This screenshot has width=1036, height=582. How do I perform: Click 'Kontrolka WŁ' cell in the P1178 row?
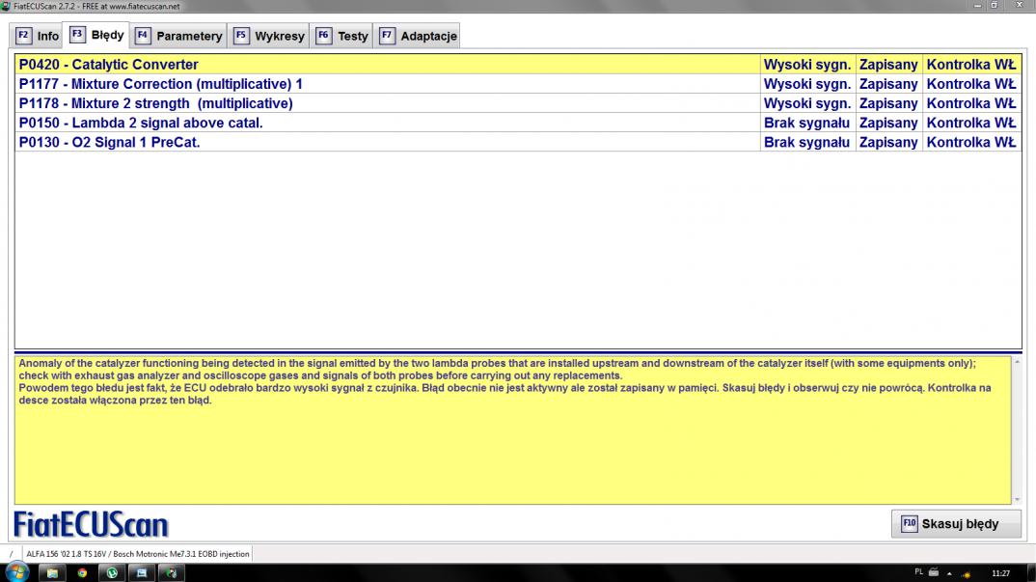point(972,103)
